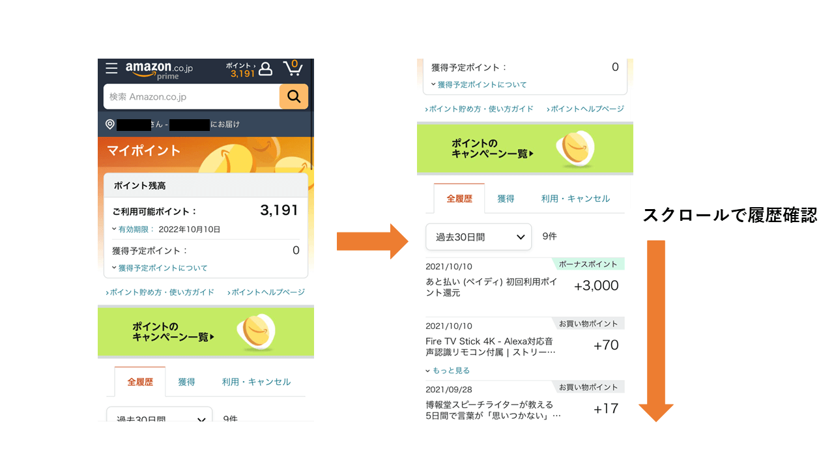The height and width of the screenshot is (469, 834).
Task: Open ポイントヘルプページ link on right screen
Action: (586, 109)
